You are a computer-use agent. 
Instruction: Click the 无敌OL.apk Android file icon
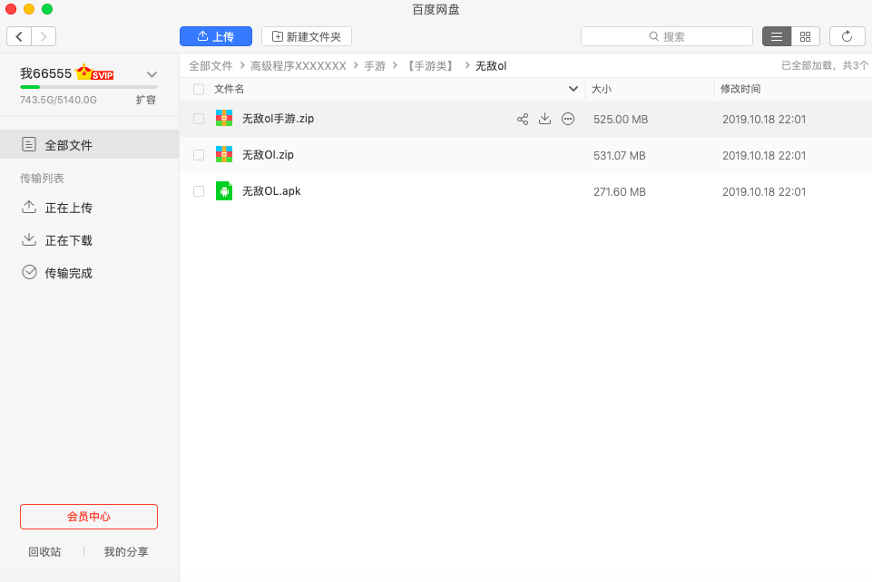224,191
